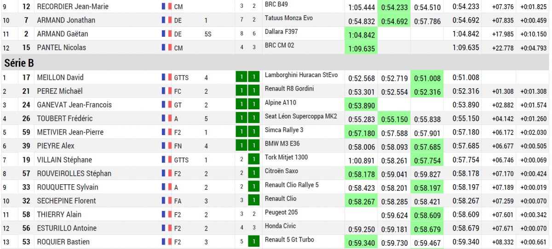This screenshot has height=249, width=552.
Task: Click the French flag beside PANTEL Nicolas
Action: pyautogui.click(x=167, y=48)
